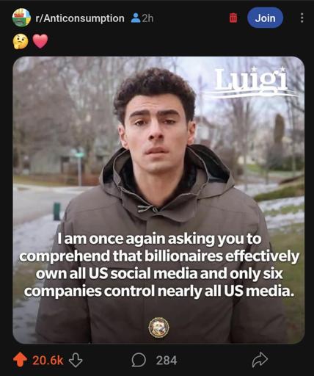Open comments via speech bubble icon
The height and width of the screenshot is (376, 314).
[139, 360]
